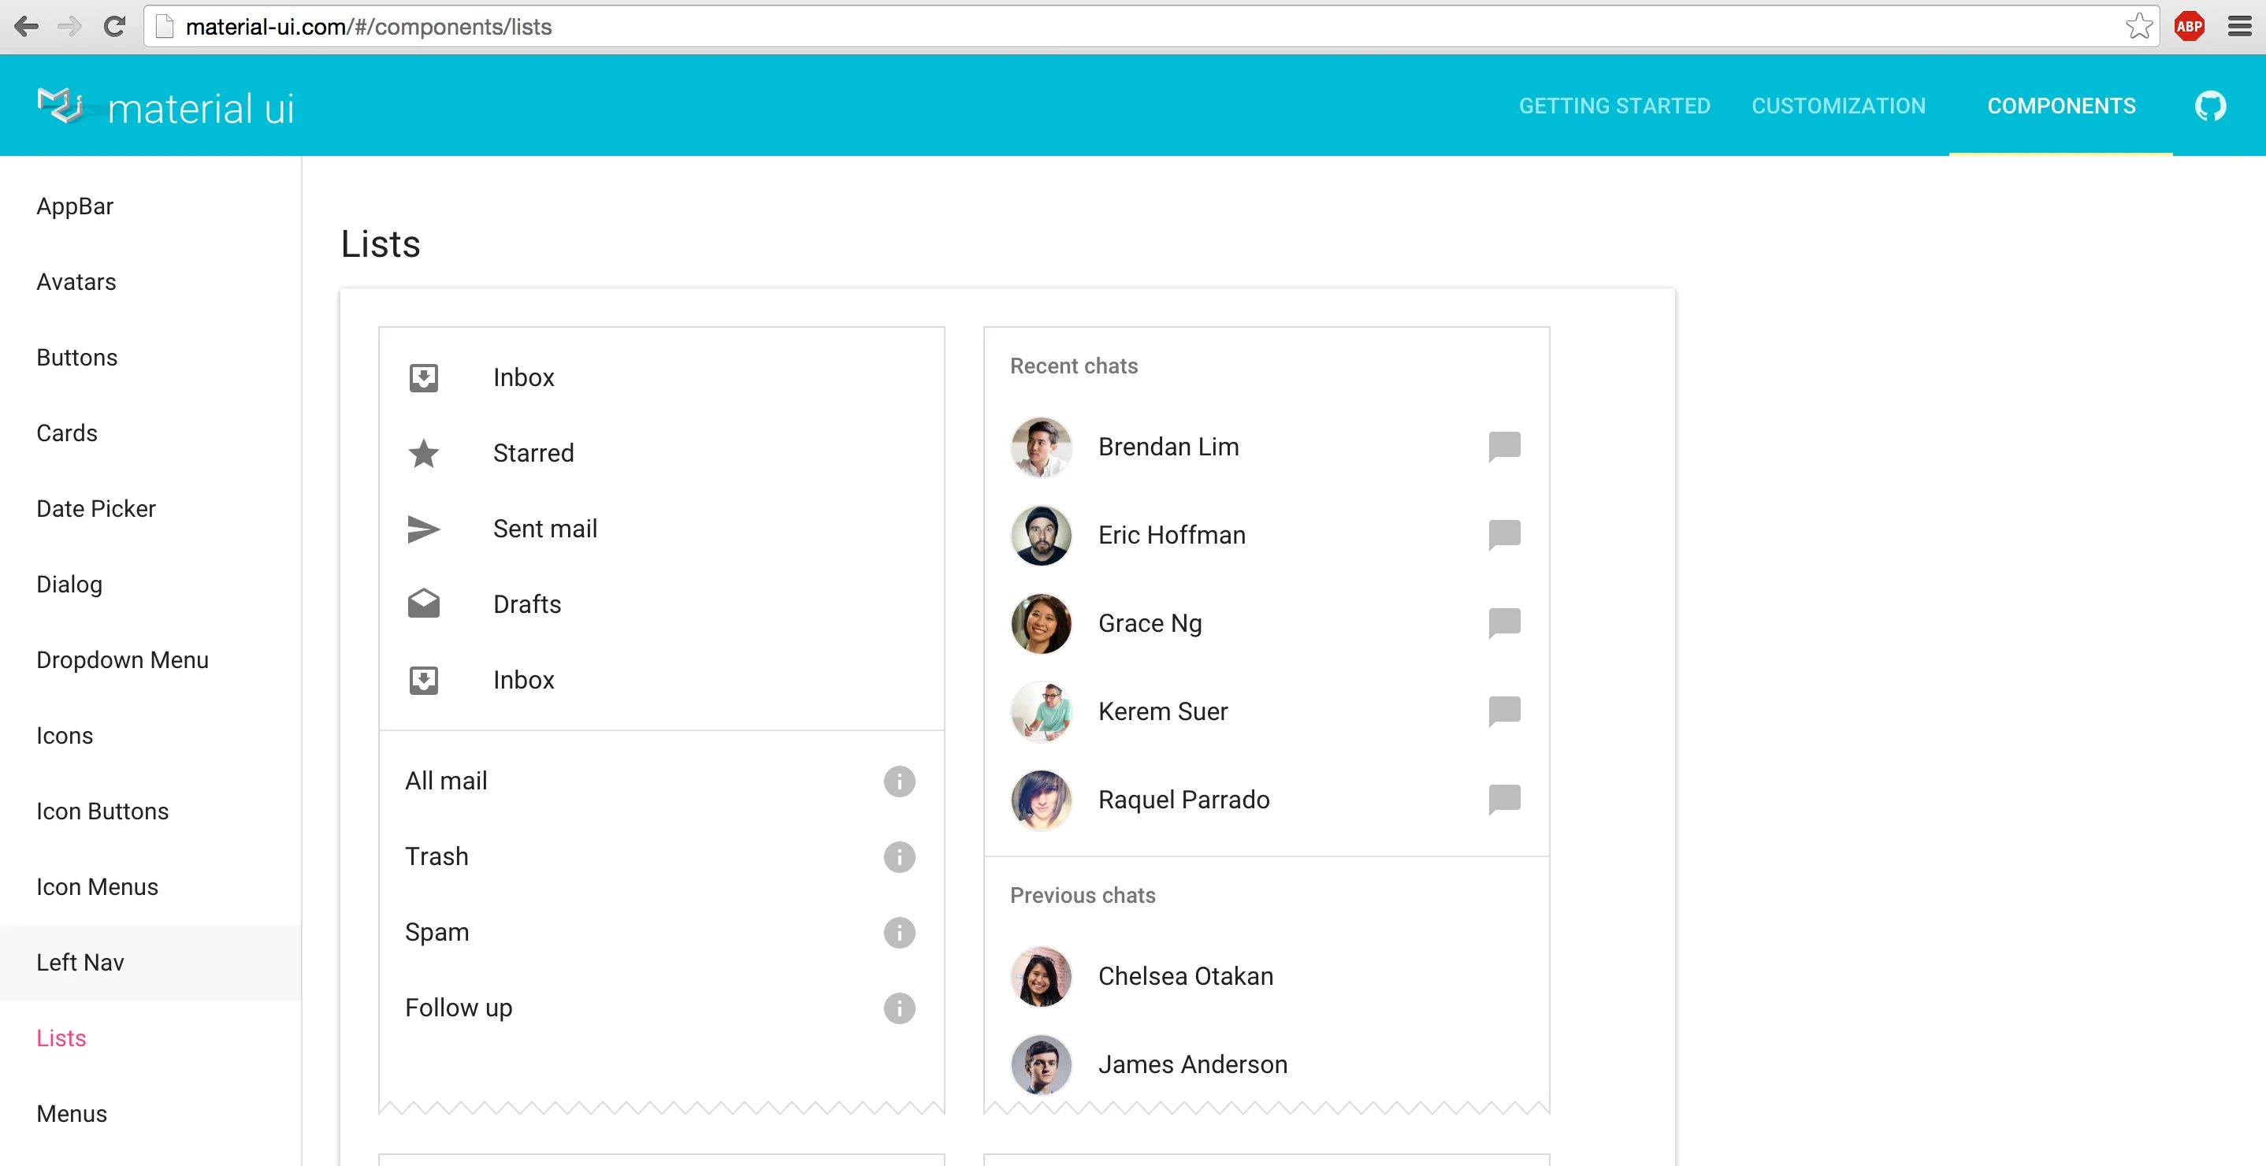Switch to the Getting Started tab
This screenshot has height=1166, width=2266.
pos(1614,106)
